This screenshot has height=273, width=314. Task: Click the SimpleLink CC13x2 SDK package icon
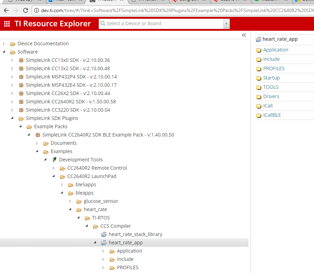tap(21, 69)
